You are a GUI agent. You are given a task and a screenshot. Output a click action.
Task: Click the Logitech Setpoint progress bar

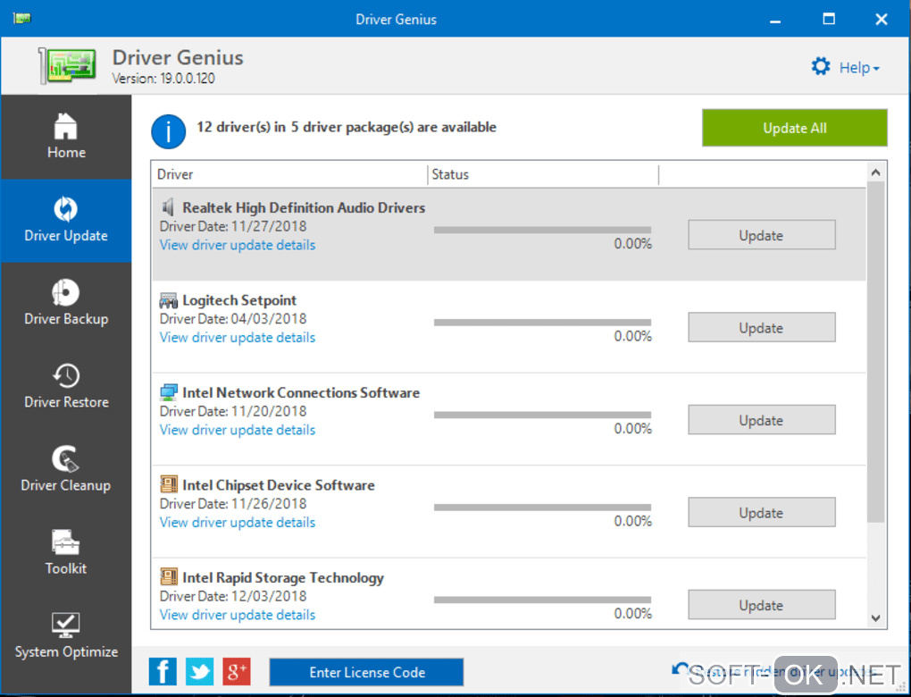[x=542, y=322]
